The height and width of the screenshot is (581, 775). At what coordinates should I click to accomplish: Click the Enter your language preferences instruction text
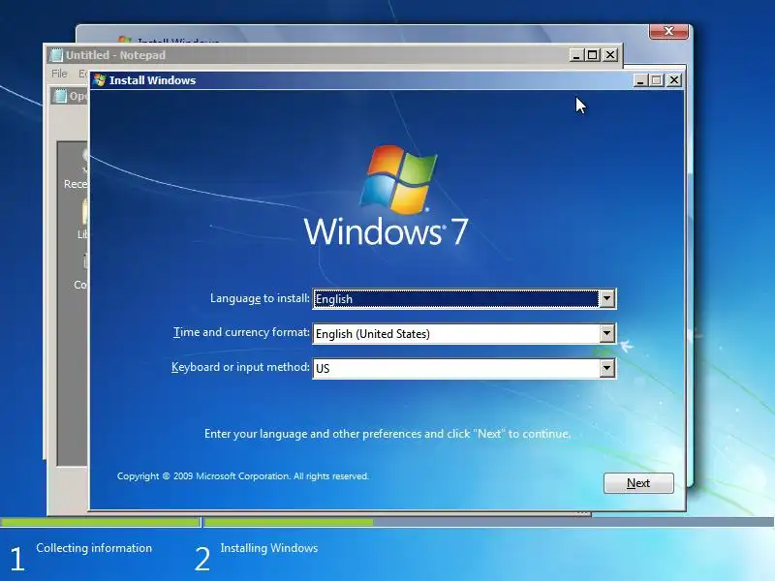[387, 434]
